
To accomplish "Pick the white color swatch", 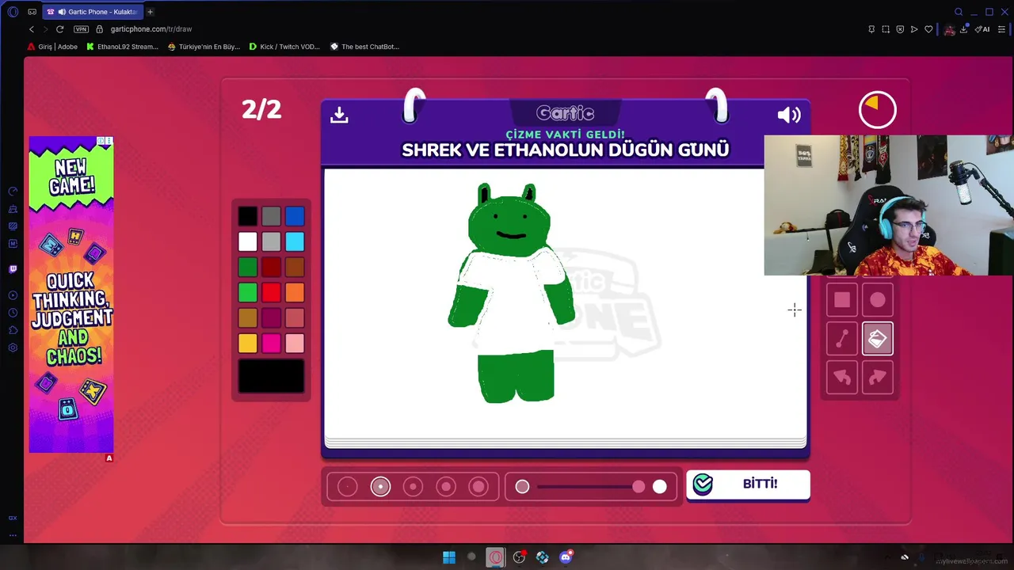I will (247, 241).
